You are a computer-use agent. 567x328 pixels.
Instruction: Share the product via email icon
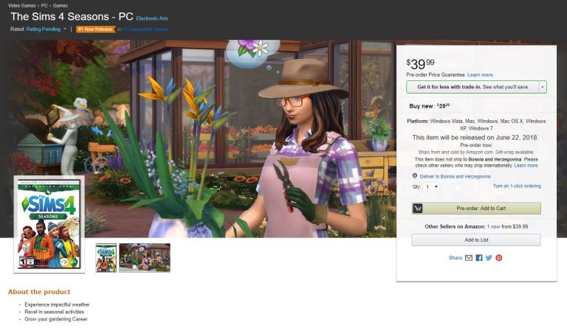click(469, 258)
